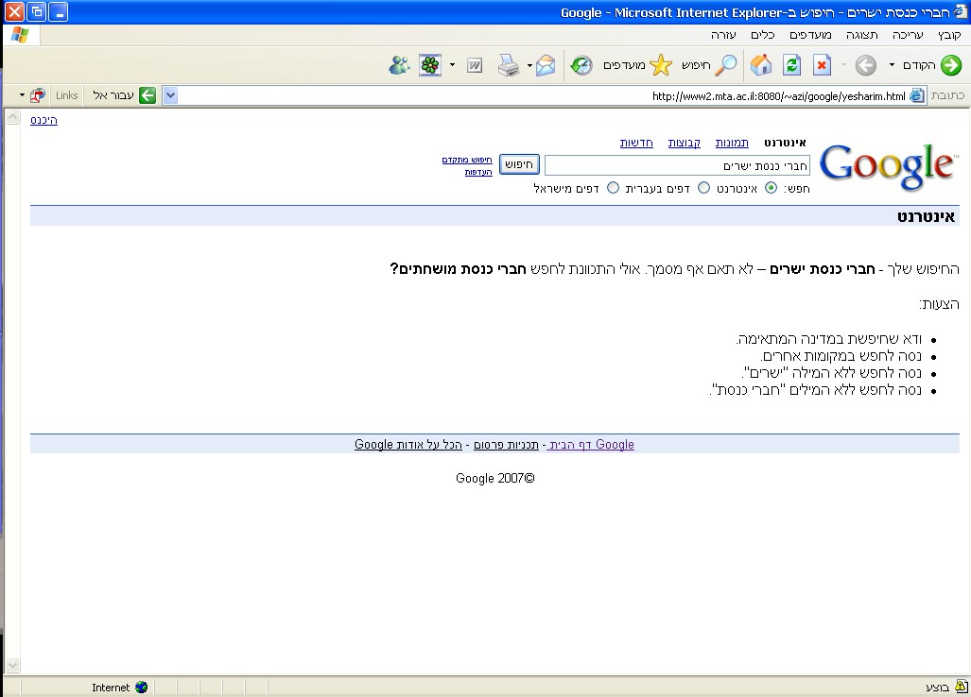The width and height of the screenshot is (971, 697).
Task: Click the חיפוש search button
Action: click(x=519, y=164)
